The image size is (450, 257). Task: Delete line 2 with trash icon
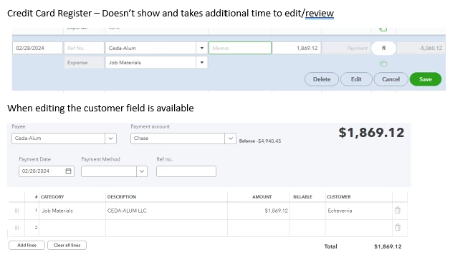pos(398,228)
